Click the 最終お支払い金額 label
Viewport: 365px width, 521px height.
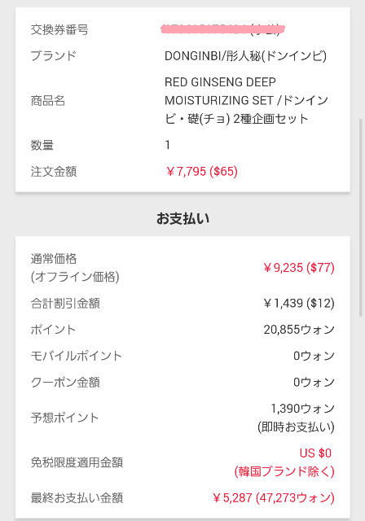(77, 498)
